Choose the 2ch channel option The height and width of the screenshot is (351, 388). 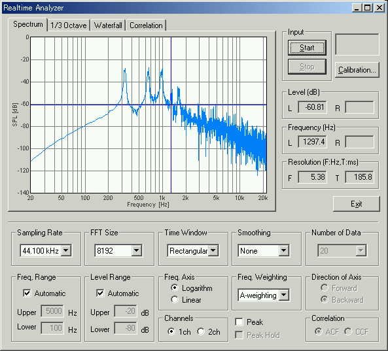pos(201,331)
